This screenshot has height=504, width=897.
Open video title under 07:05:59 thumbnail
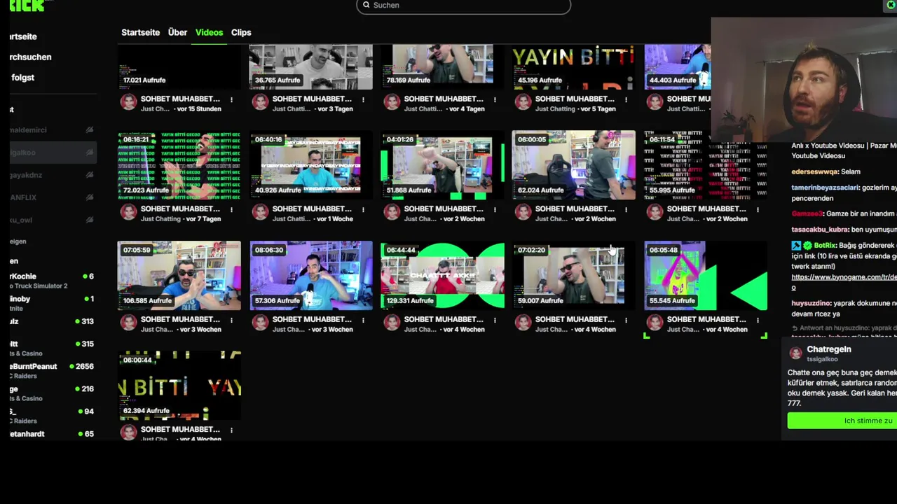(180, 319)
